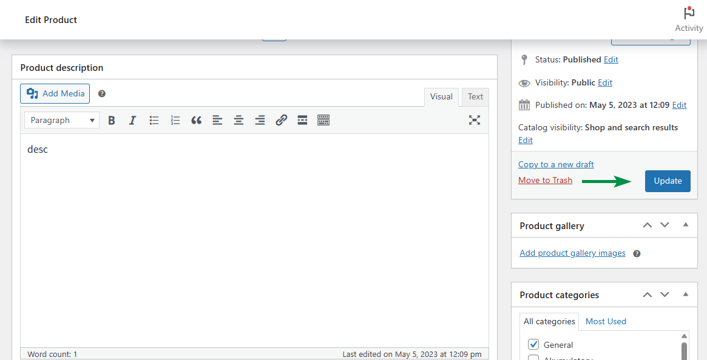
Task: Move Product categories panel down
Action: tap(665, 295)
